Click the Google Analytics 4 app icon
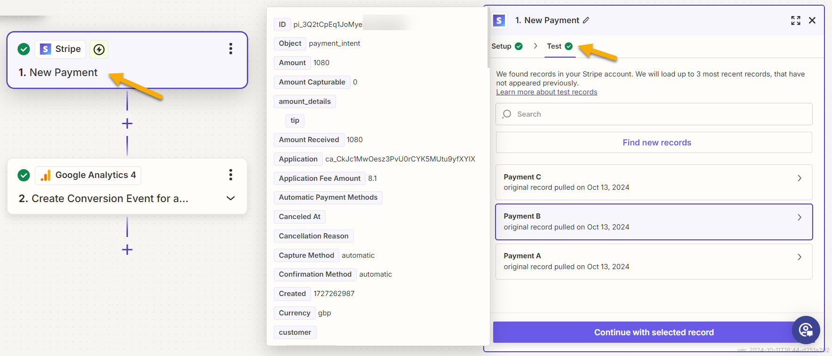 pyautogui.click(x=45, y=175)
